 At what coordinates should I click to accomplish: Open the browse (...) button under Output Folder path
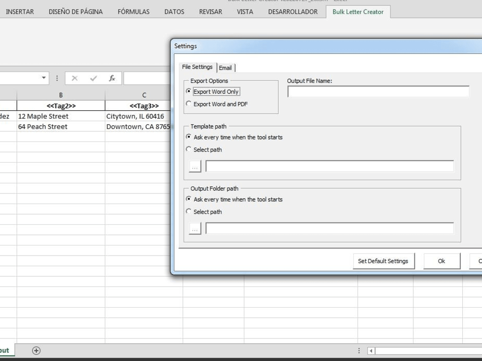pos(194,228)
